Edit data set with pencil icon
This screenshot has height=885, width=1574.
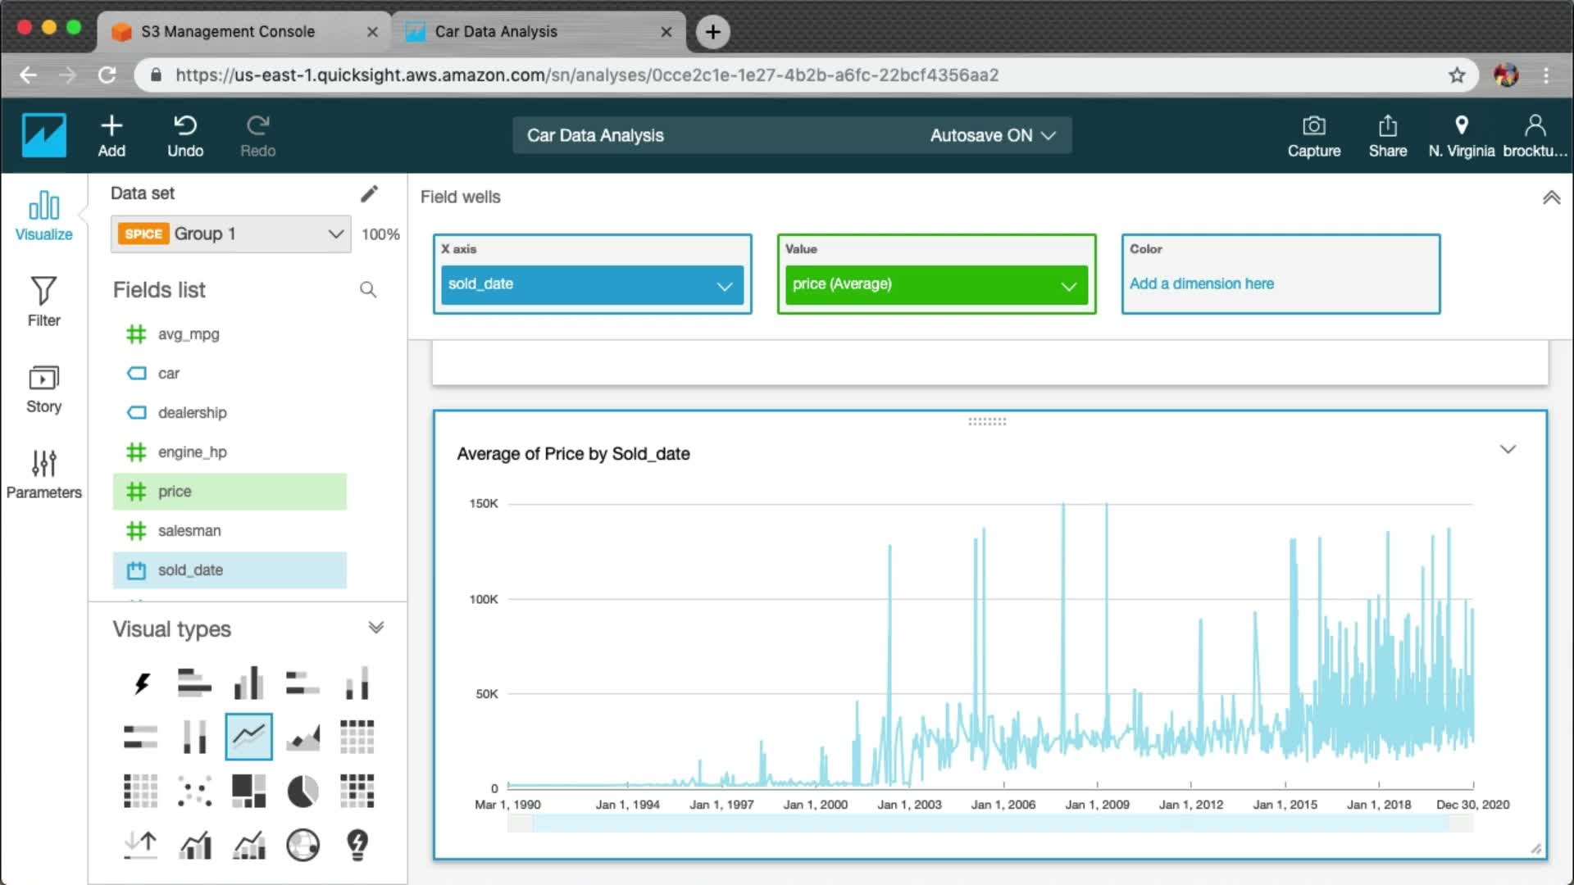point(369,193)
